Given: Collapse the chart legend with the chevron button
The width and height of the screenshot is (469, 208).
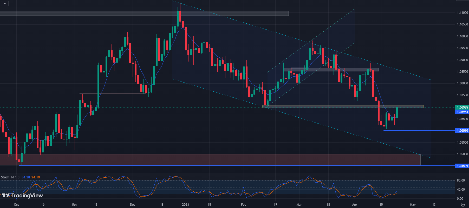Looking at the screenshot, I should click(5, 3).
